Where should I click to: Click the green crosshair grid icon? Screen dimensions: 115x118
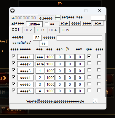(x=58, y=17)
